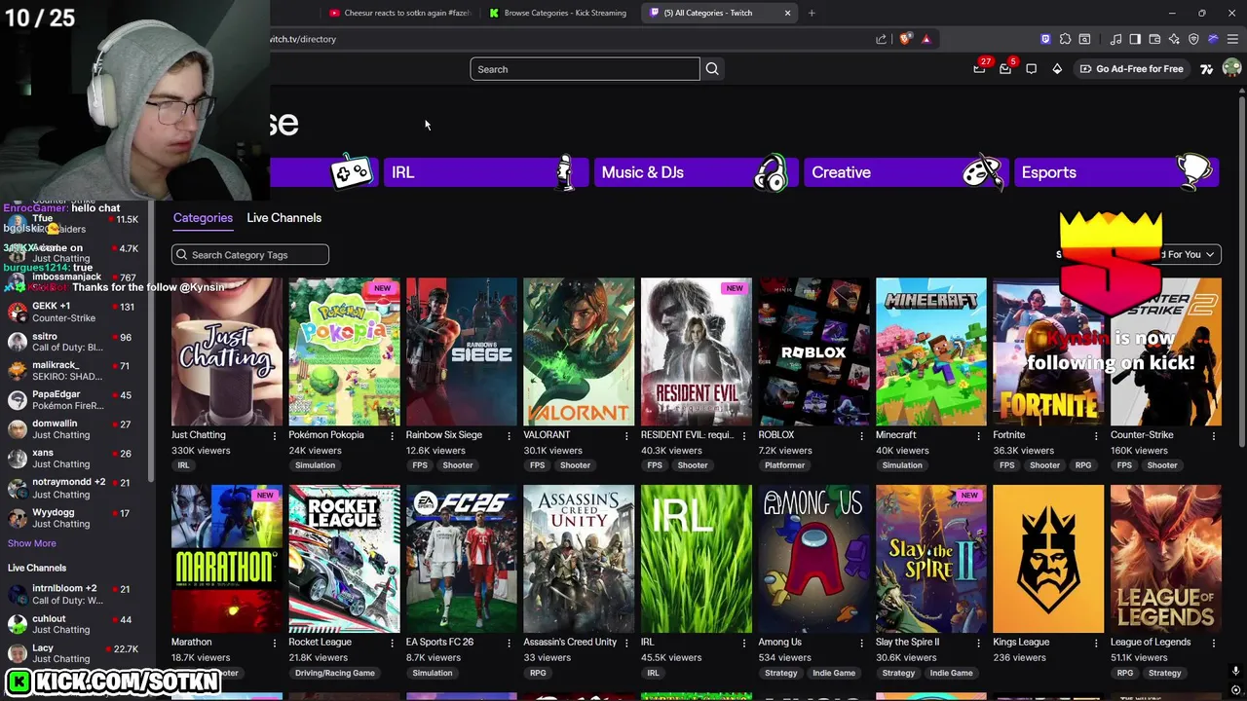Open the 7TV extension icon in Twitch header

coord(1207,69)
